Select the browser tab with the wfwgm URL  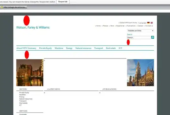tap(14, 7)
